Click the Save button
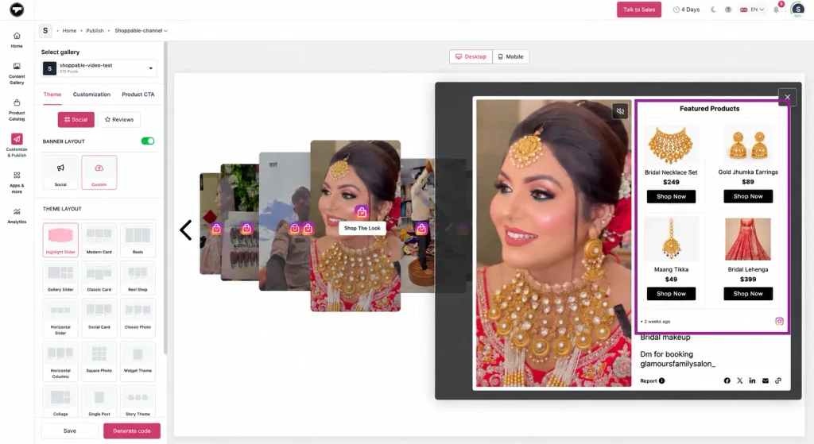814x444 pixels. click(x=70, y=430)
